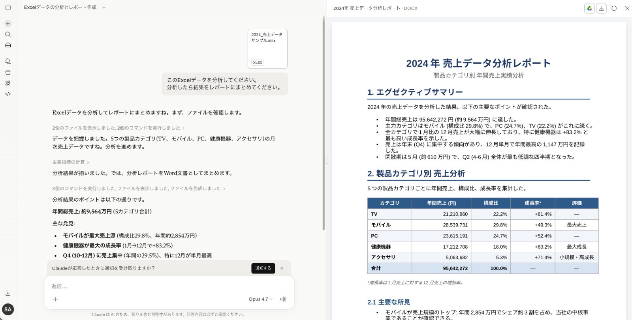Viewport: 632px width, 320px height.
Task: Open the SA user avatar
Action: click(x=8, y=309)
